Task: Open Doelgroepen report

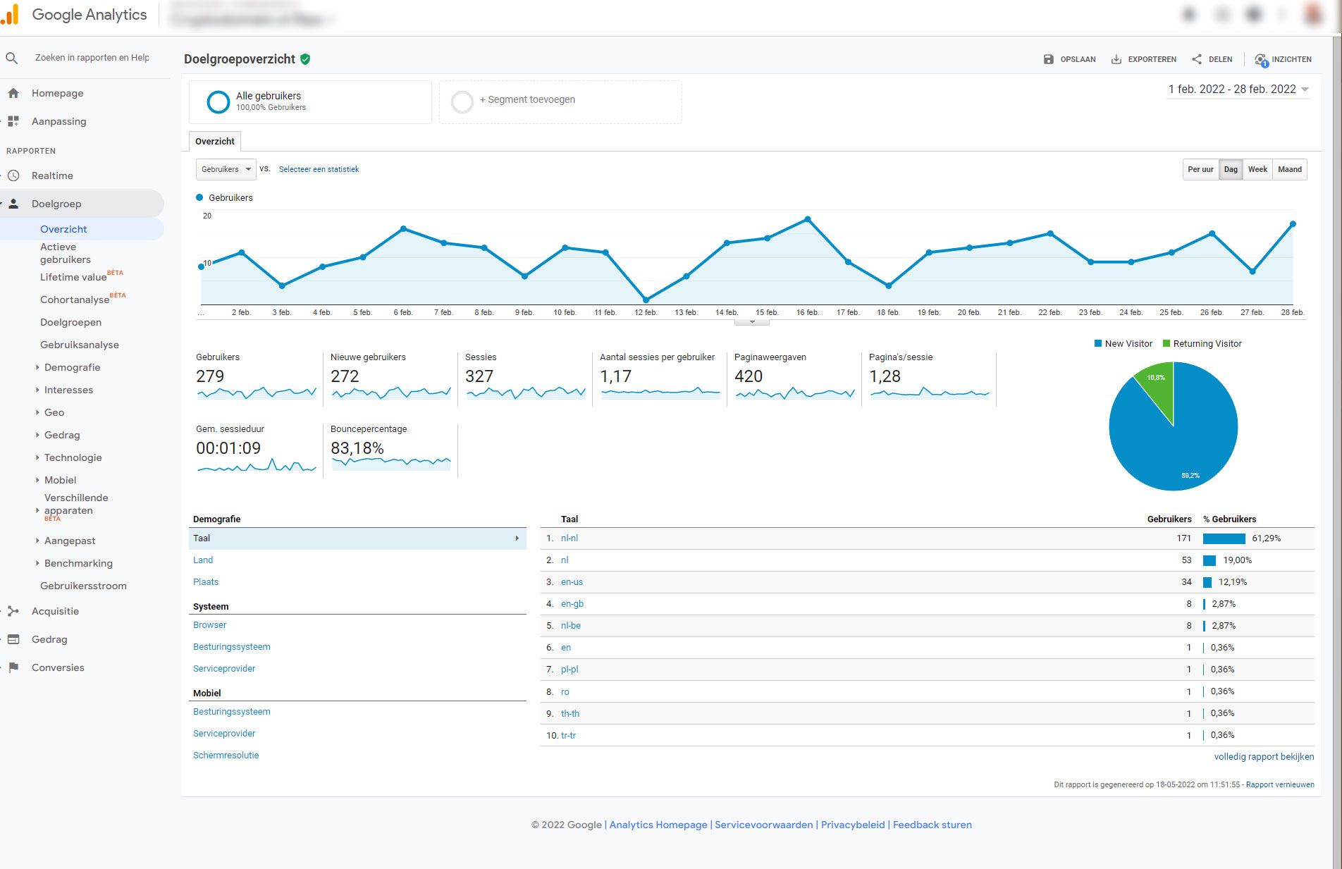Action: coord(70,322)
